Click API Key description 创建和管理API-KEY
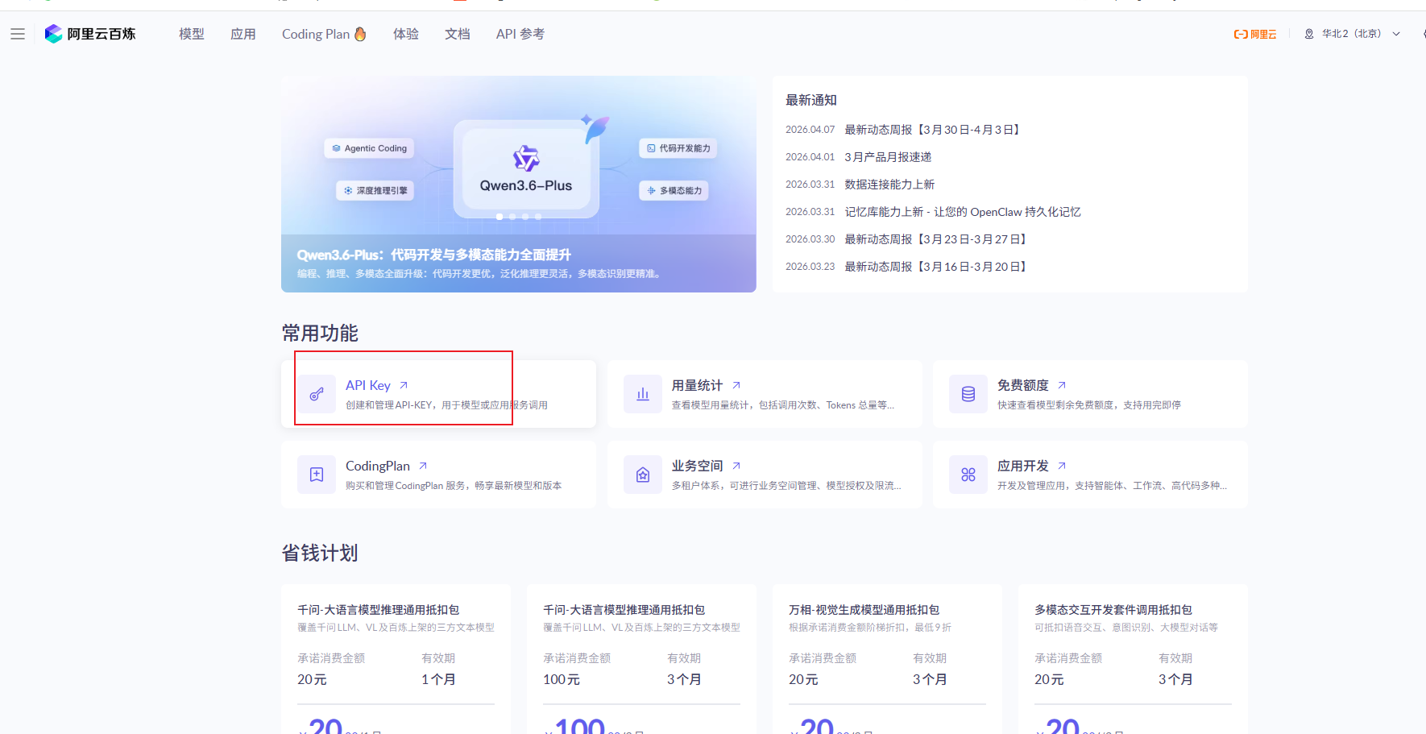The width and height of the screenshot is (1426, 734). [446, 405]
